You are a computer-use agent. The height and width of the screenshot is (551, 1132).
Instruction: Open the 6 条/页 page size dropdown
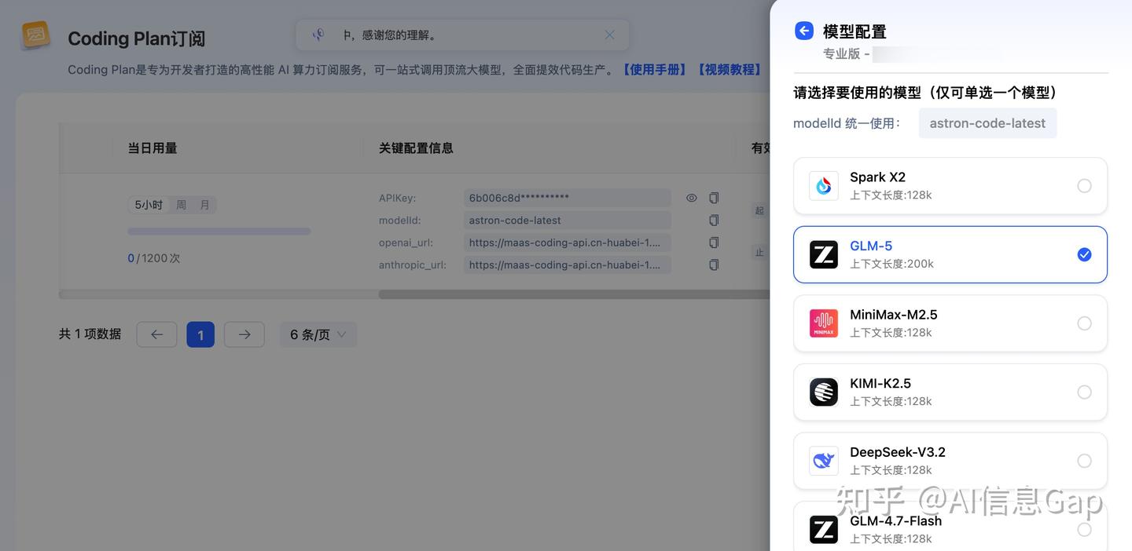318,334
